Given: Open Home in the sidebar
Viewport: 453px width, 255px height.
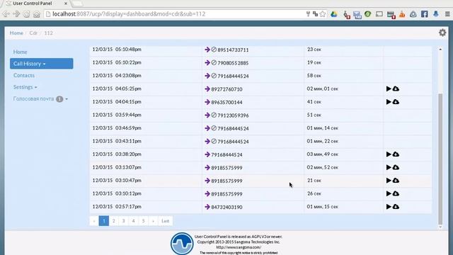Looking at the screenshot, I should [21, 52].
